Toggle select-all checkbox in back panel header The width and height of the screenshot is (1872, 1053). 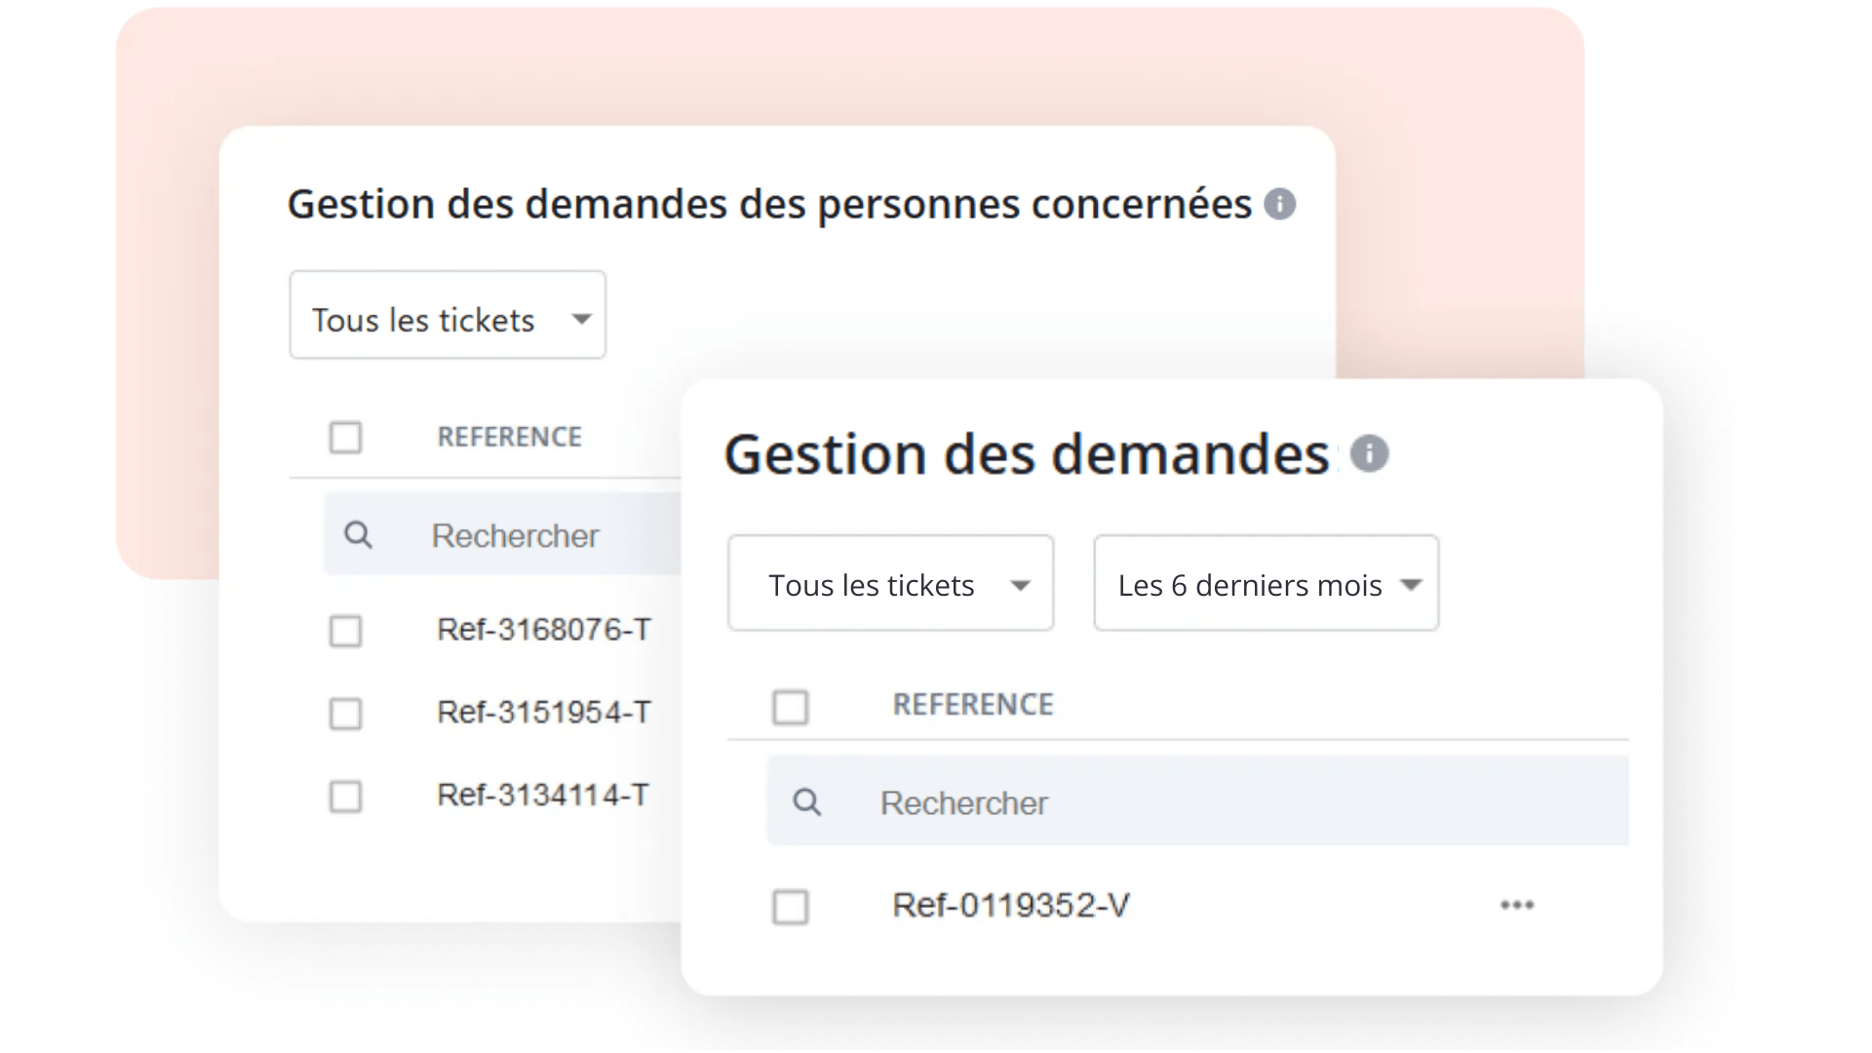(x=345, y=437)
